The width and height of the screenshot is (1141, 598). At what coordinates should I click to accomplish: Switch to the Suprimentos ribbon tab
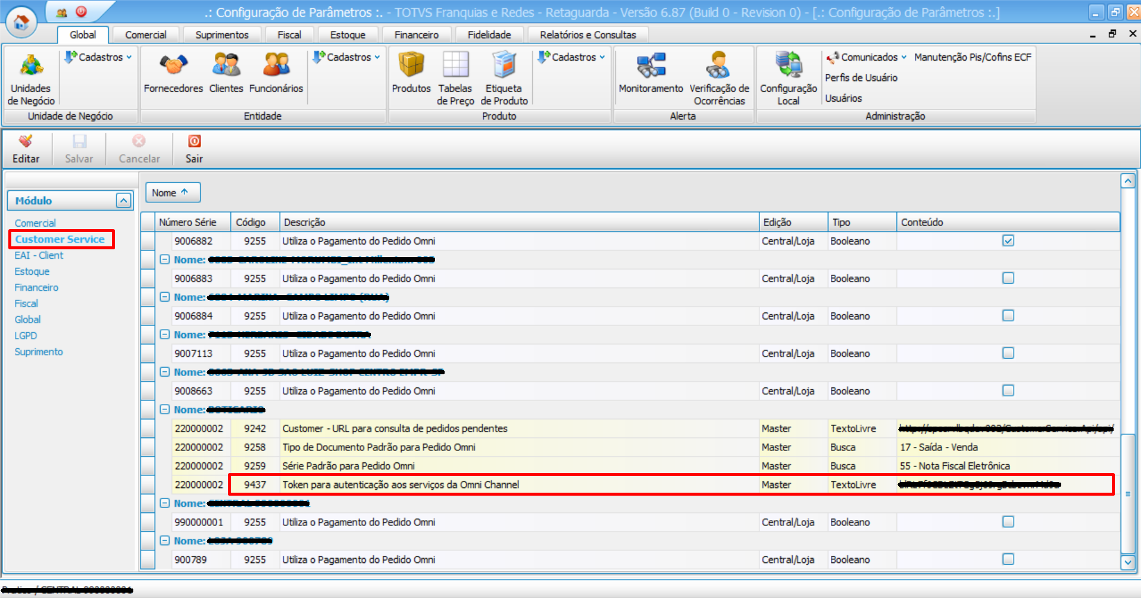tap(222, 35)
